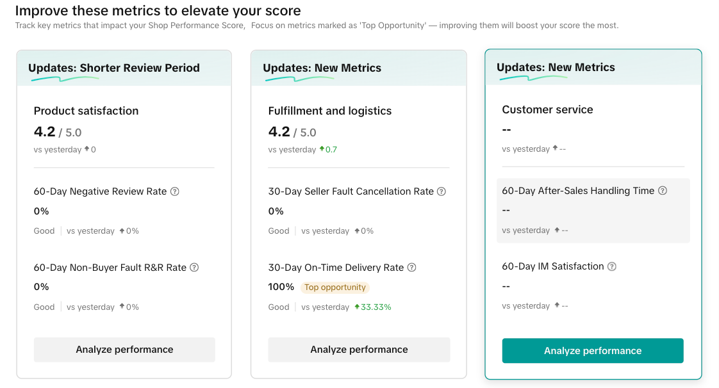Screen dimensions: 719x388
Task: Select the 60-Day After-Sales Handling Time row
Action: pos(593,210)
